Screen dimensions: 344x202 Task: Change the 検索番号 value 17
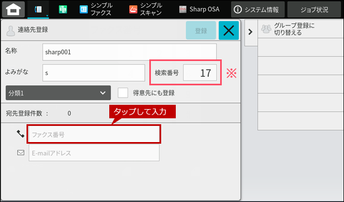pos(200,73)
